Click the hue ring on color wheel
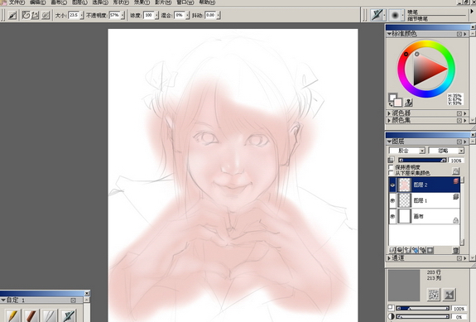 426,43
